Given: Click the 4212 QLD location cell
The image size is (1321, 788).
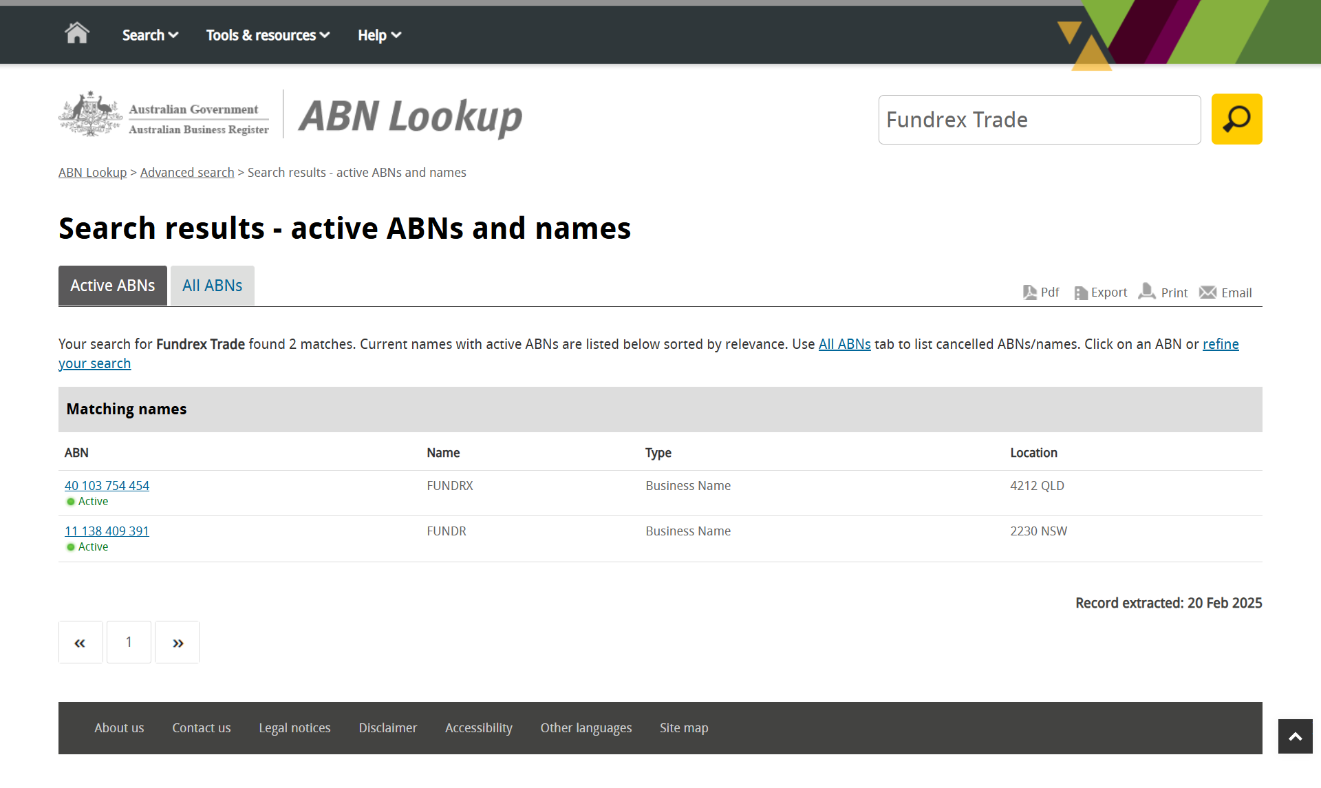Looking at the screenshot, I should pos(1037,486).
